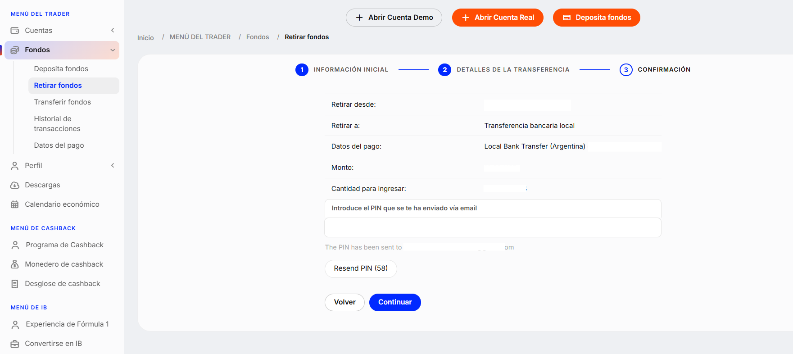
Task: Click the Monedero de cashback money bag icon
Action: point(15,264)
